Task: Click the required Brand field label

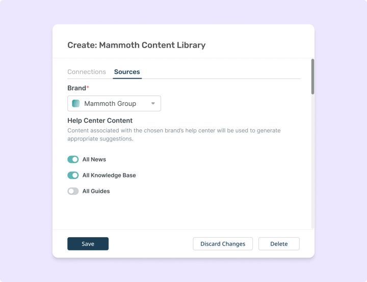Action: 78,88
